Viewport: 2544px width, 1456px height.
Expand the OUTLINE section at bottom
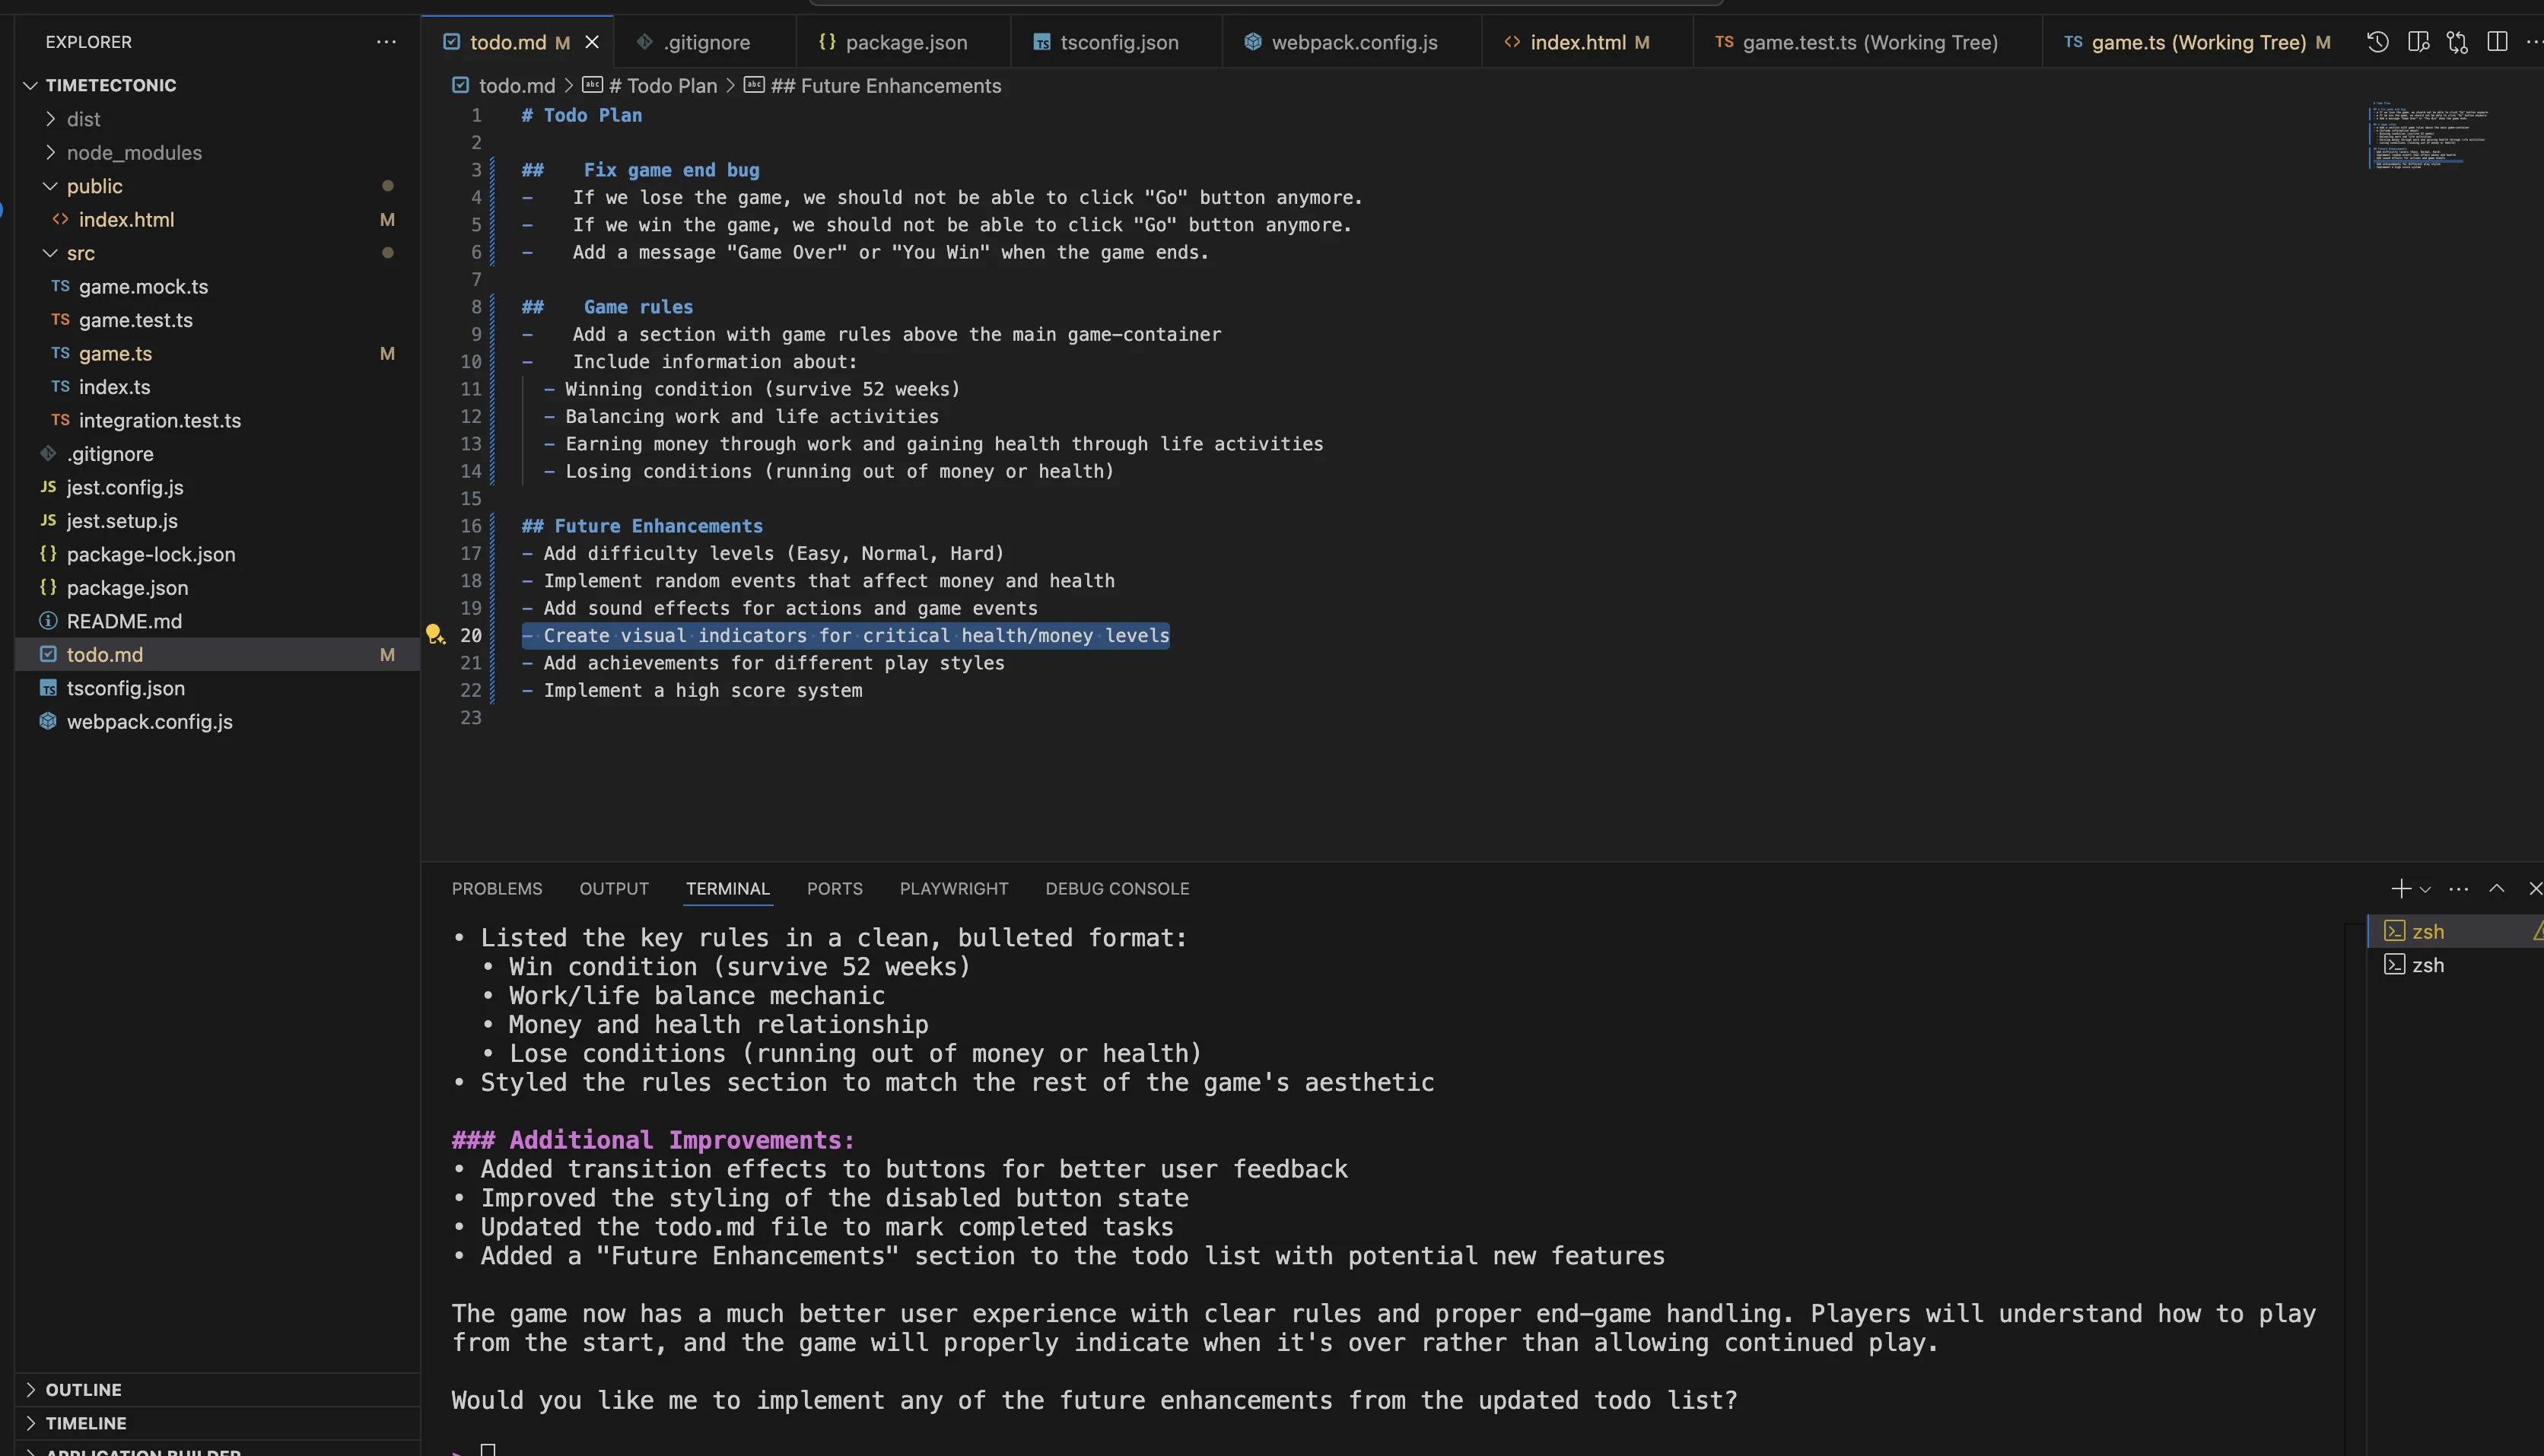(x=84, y=1389)
